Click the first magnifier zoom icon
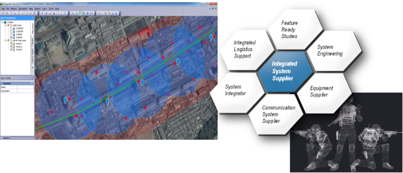 [72, 13]
